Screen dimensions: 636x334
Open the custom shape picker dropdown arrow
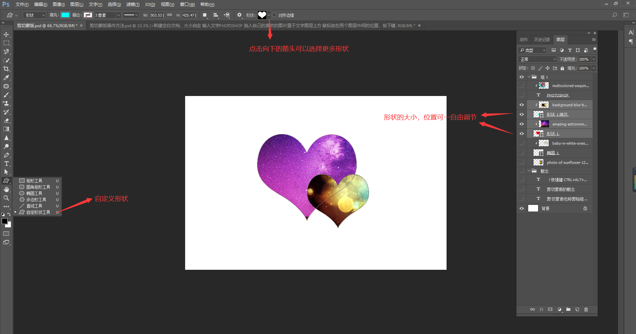point(269,15)
